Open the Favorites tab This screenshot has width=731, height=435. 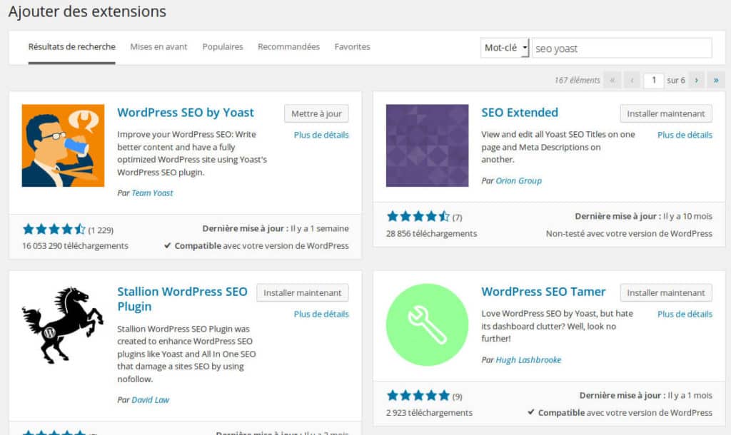pos(352,47)
